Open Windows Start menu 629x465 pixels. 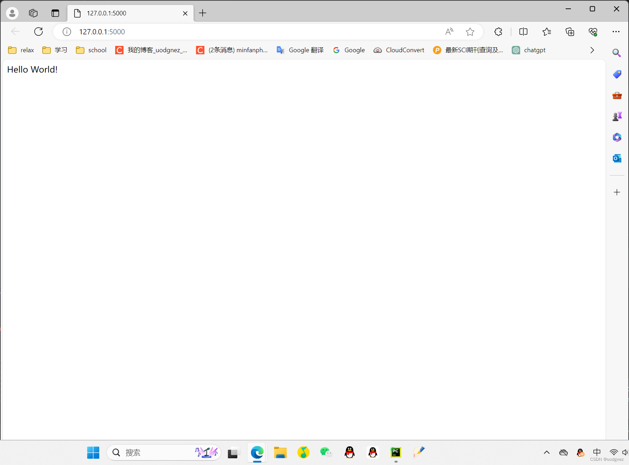tap(93, 452)
